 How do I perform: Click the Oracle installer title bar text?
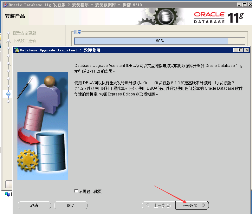(75, 5)
